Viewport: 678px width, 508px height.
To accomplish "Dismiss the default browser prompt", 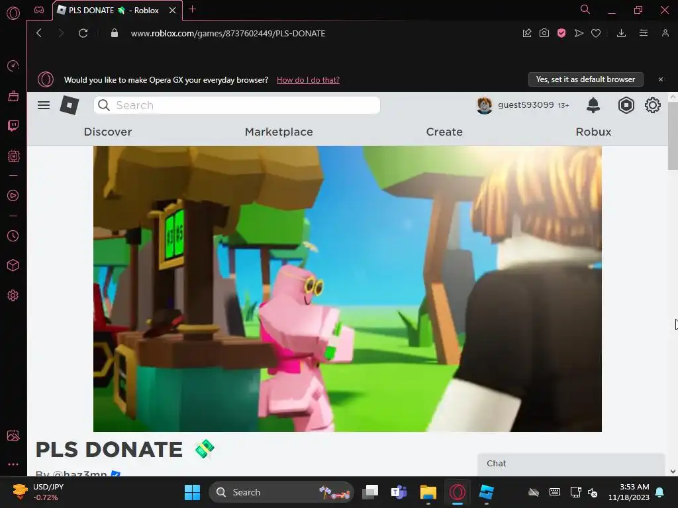I will (660, 79).
